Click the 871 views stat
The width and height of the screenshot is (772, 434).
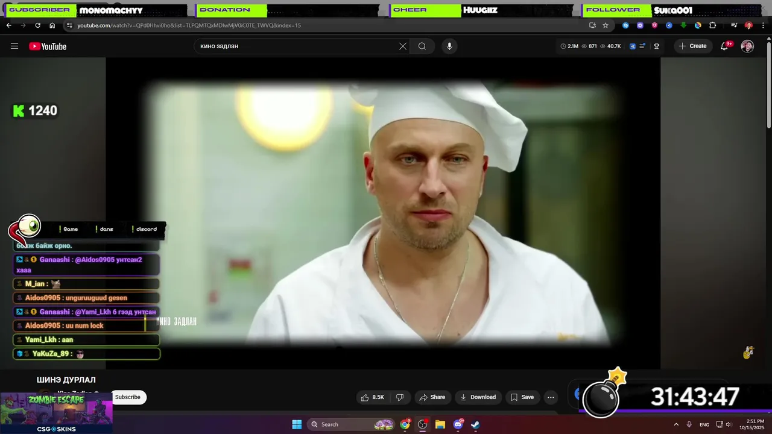point(589,46)
